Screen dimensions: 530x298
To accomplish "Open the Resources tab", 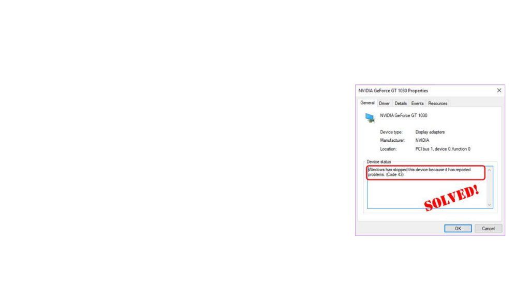I will (437, 103).
